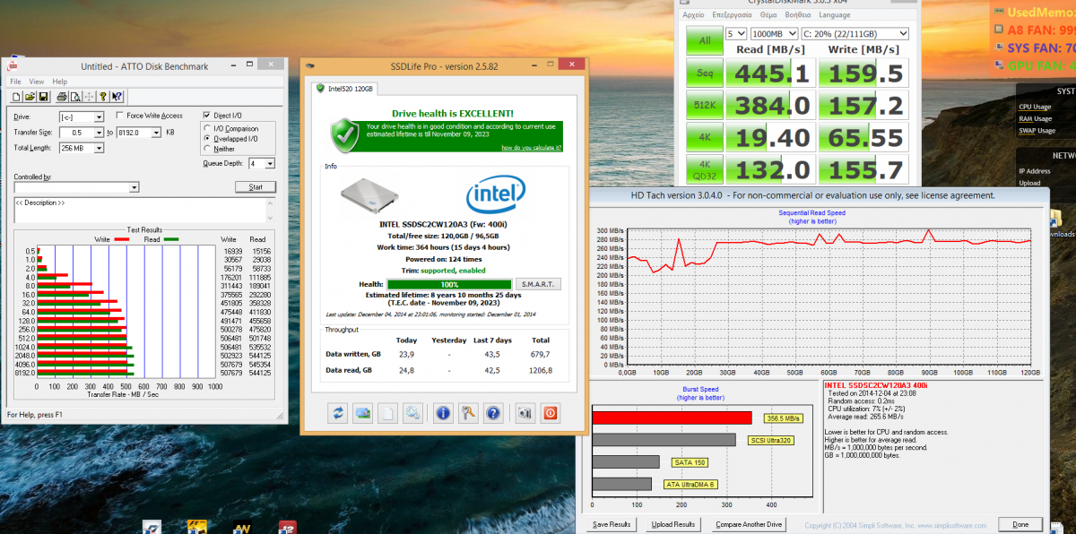Click Save Results button in HD Tach

click(x=612, y=524)
